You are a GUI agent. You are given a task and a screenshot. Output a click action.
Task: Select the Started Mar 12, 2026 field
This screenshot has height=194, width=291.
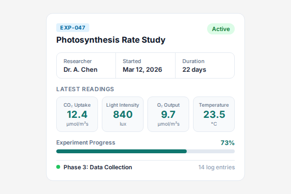145,65
